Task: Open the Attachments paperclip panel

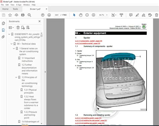Action: point(3,37)
